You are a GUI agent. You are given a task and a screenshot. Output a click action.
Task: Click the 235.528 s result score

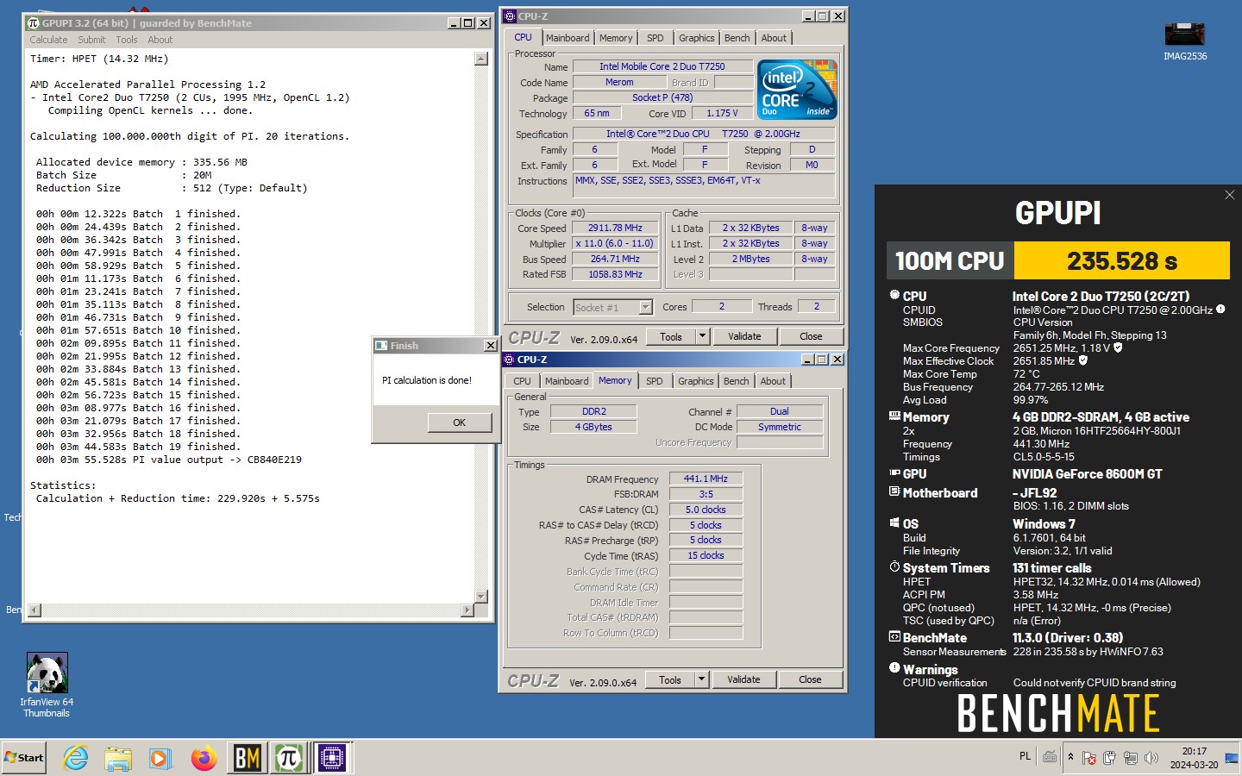pyautogui.click(x=1121, y=260)
